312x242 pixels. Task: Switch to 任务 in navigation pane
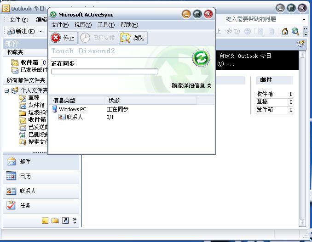tap(41, 206)
